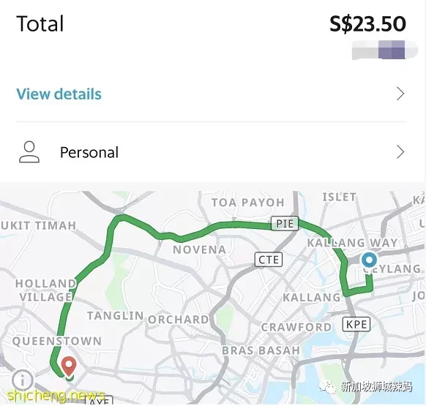Click the Orchard area label on map

click(179, 320)
